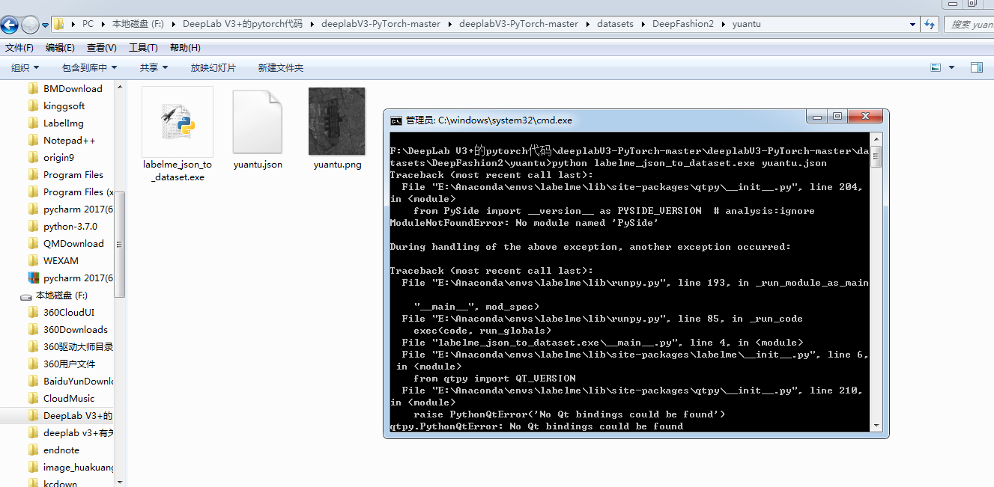994x487 pixels.
Task: Click the yuantu breadcrumb in address bar
Action: (x=747, y=24)
